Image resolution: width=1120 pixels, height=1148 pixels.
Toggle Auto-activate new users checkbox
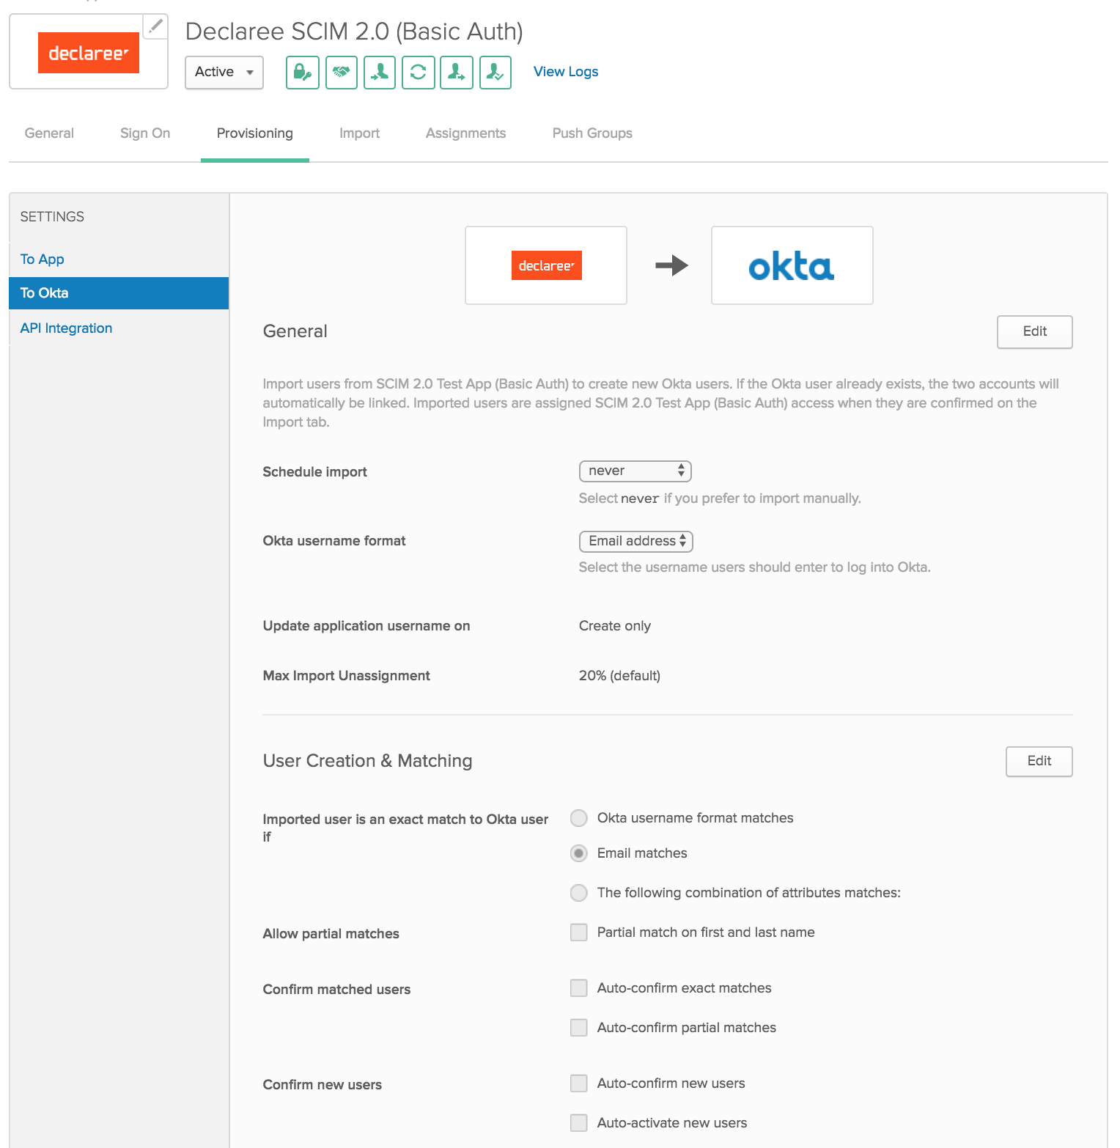coord(579,1123)
